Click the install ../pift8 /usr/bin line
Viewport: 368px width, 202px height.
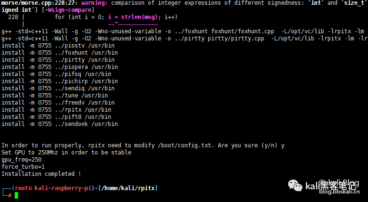(x=56, y=117)
